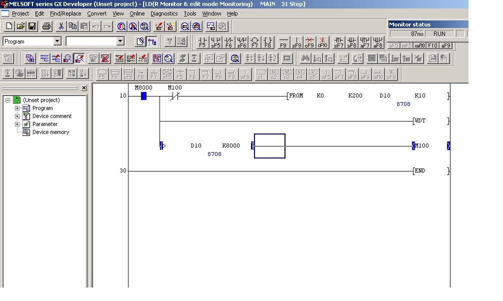Open the Program type dropdown
This screenshot has width=503, height=301.
57,41
